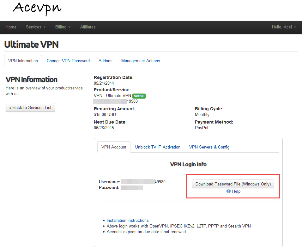The height and width of the screenshot is (249, 302).
Task: Select the VPN Information tab
Action: (23, 61)
